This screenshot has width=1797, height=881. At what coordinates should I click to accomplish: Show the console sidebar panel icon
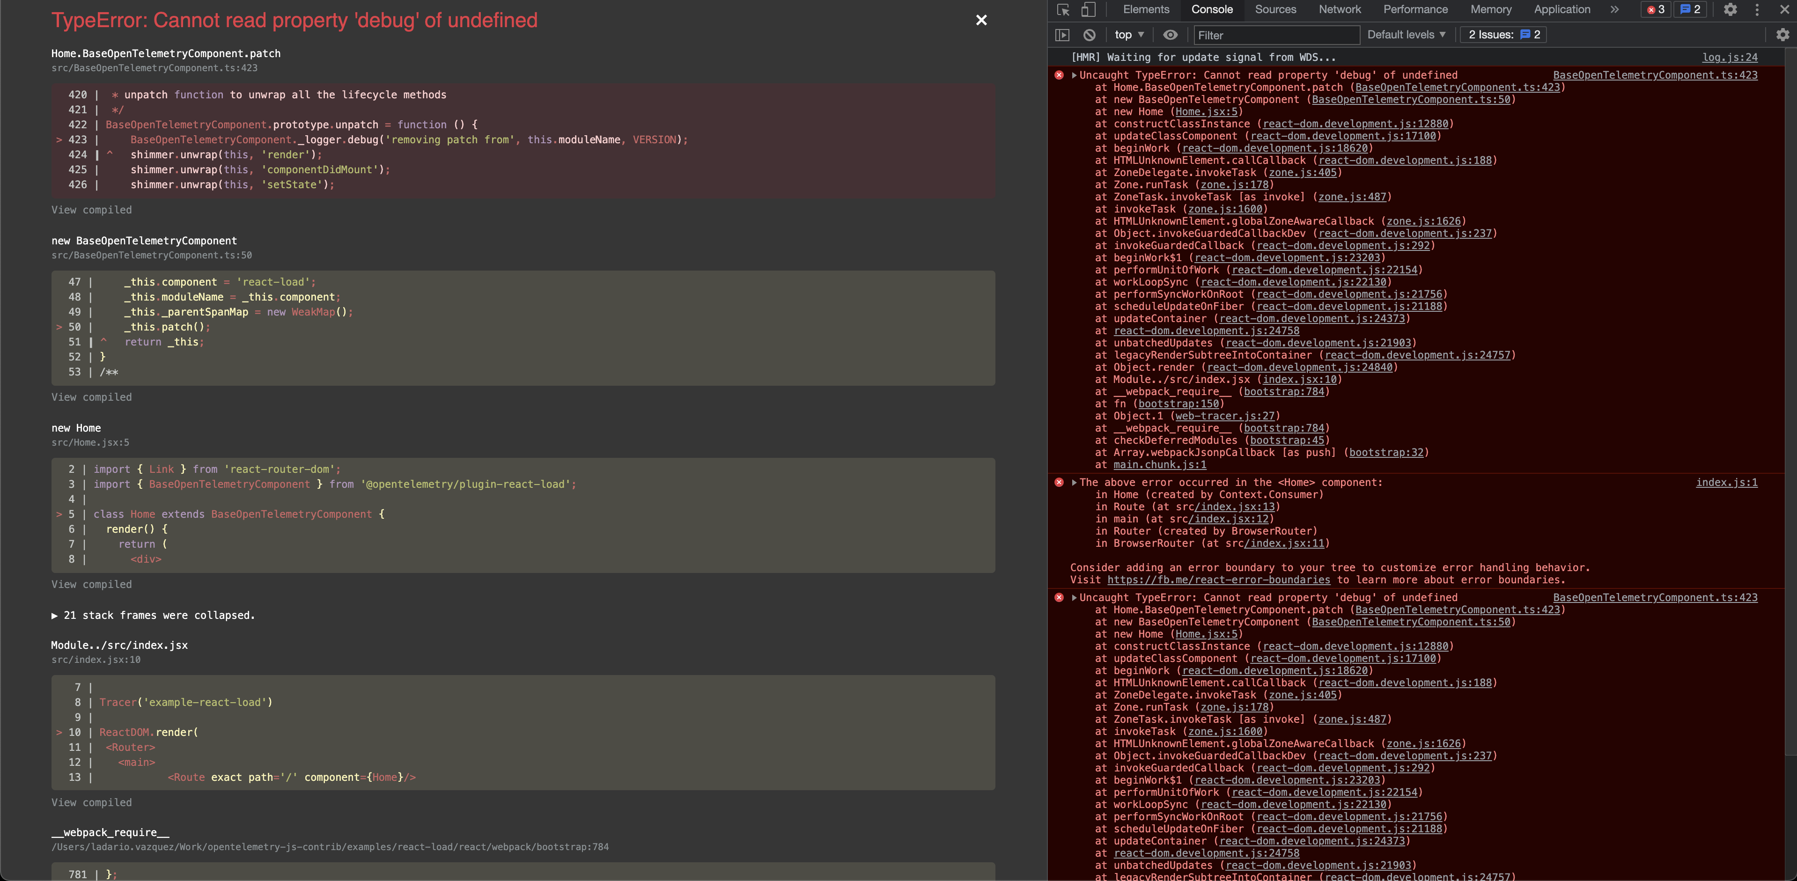1062,35
